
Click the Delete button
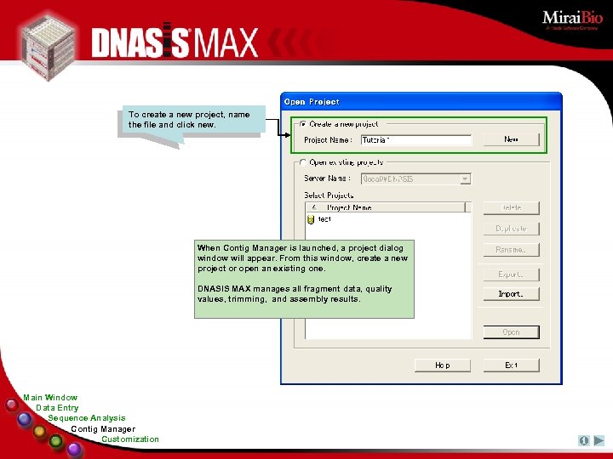click(511, 208)
